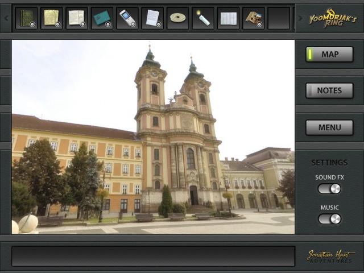Viewport: 364px width, 273px height.
Task: Toggle the Sound FX switch
Action: 329,189
